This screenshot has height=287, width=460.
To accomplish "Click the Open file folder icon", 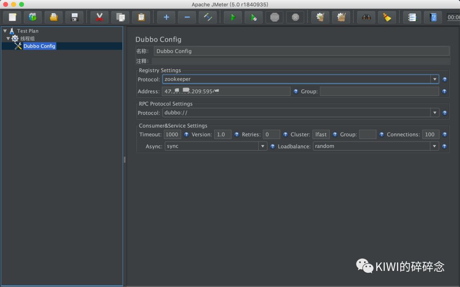I will (53, 17).
